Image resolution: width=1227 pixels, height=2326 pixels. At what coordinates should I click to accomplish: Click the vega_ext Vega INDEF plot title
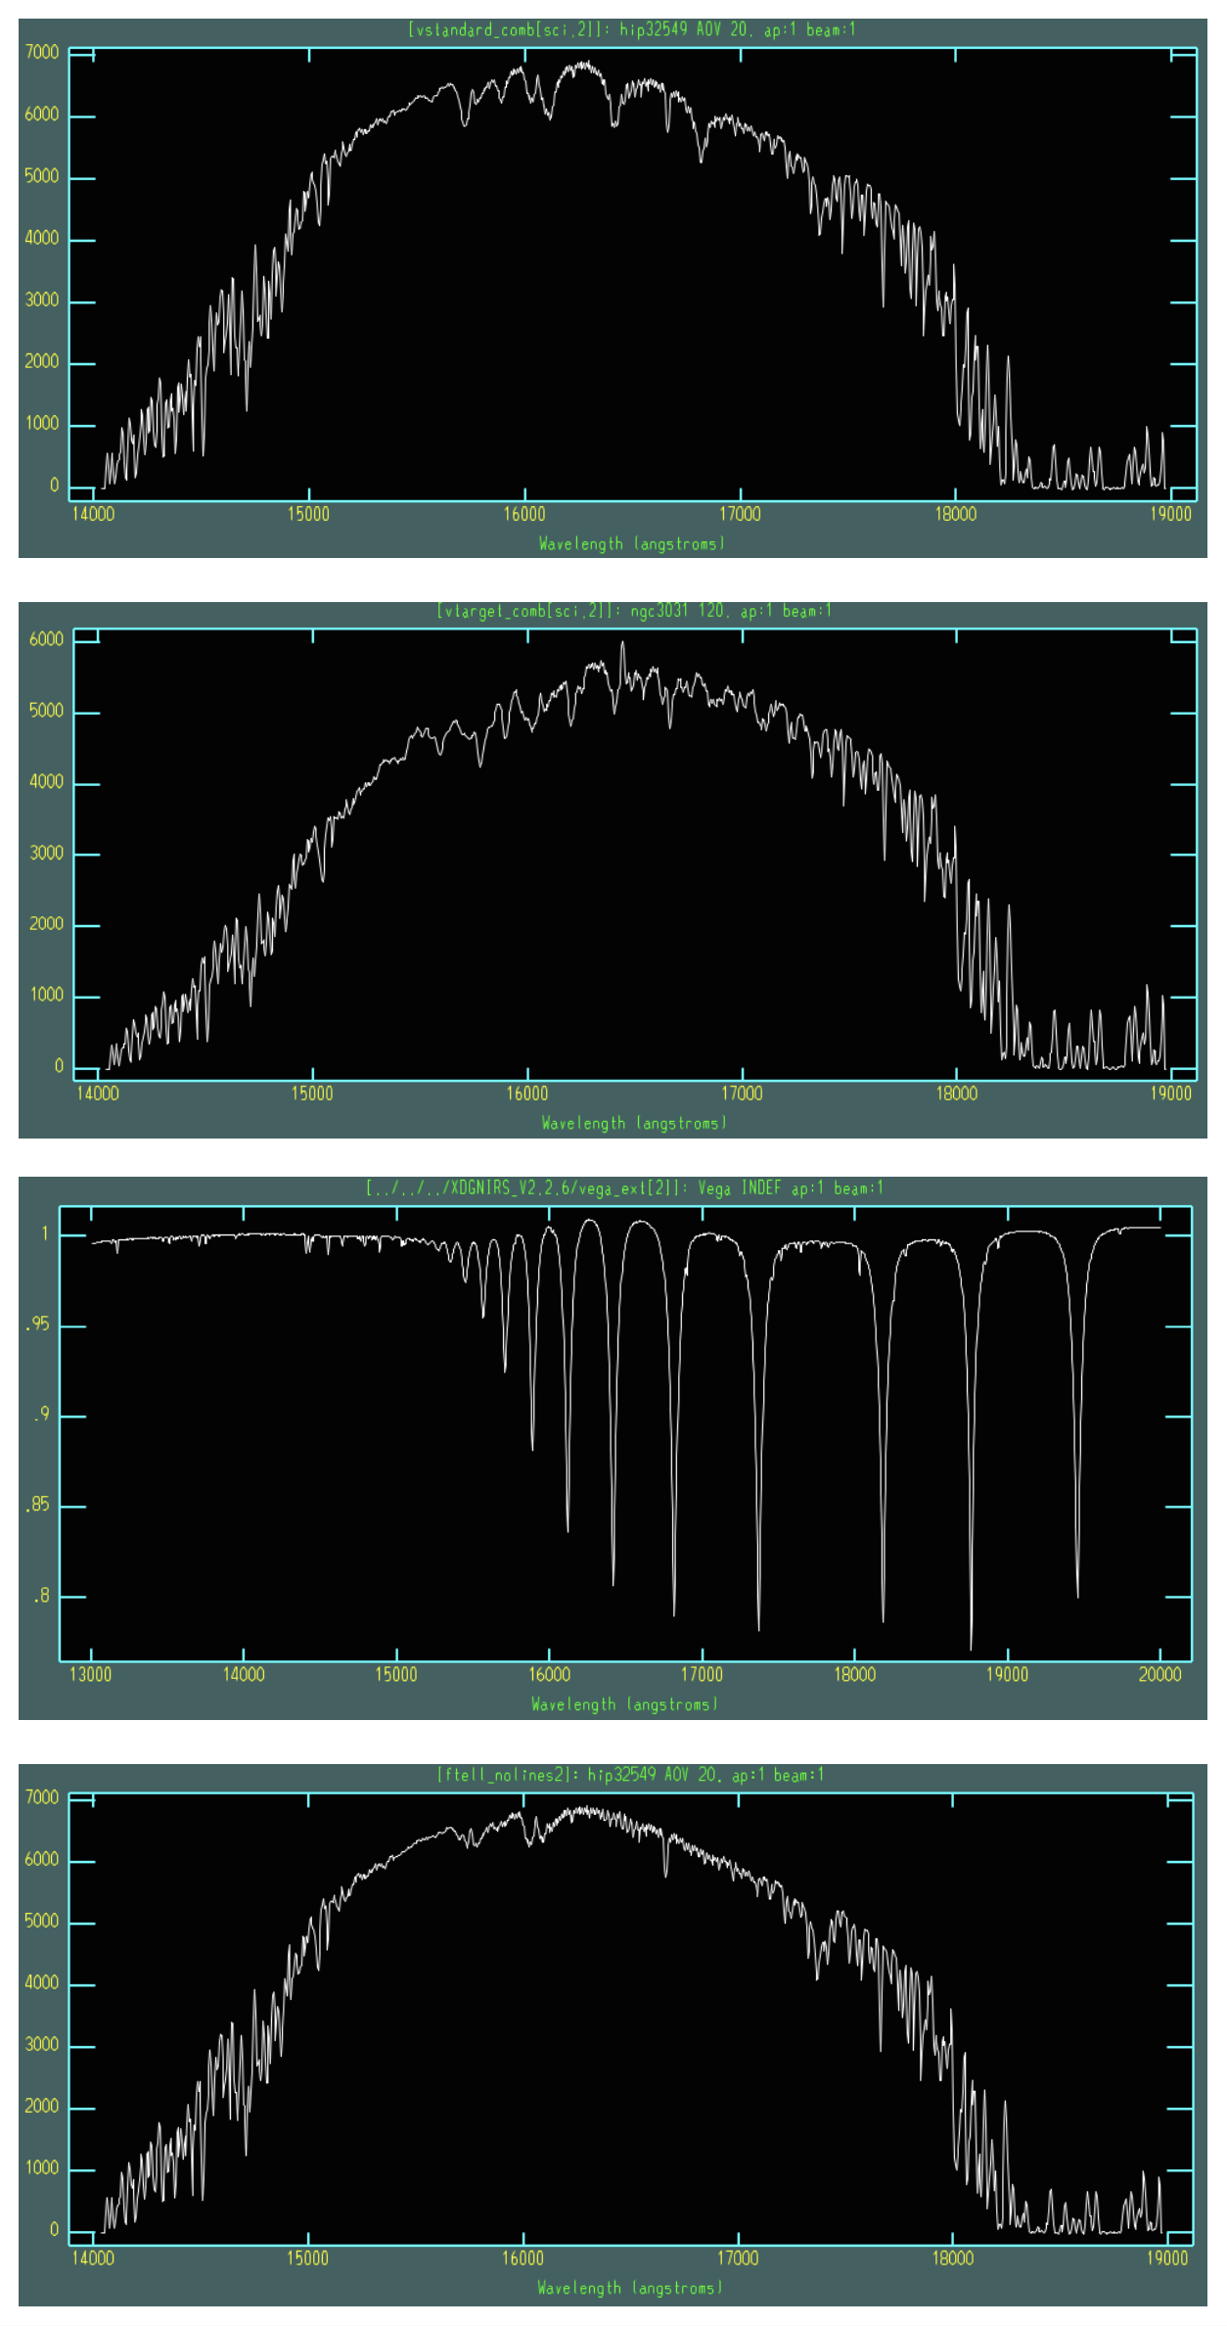(624, 1188)
